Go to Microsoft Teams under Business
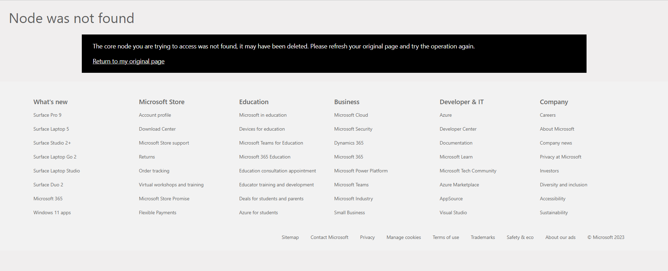668x271 pixels. point(351,185)
